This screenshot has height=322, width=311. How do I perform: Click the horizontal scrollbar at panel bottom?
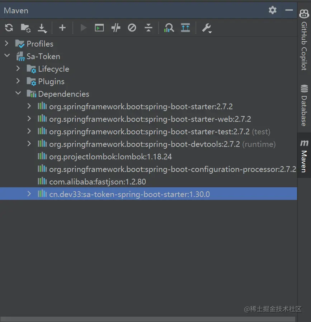click(x=149, y=319)
